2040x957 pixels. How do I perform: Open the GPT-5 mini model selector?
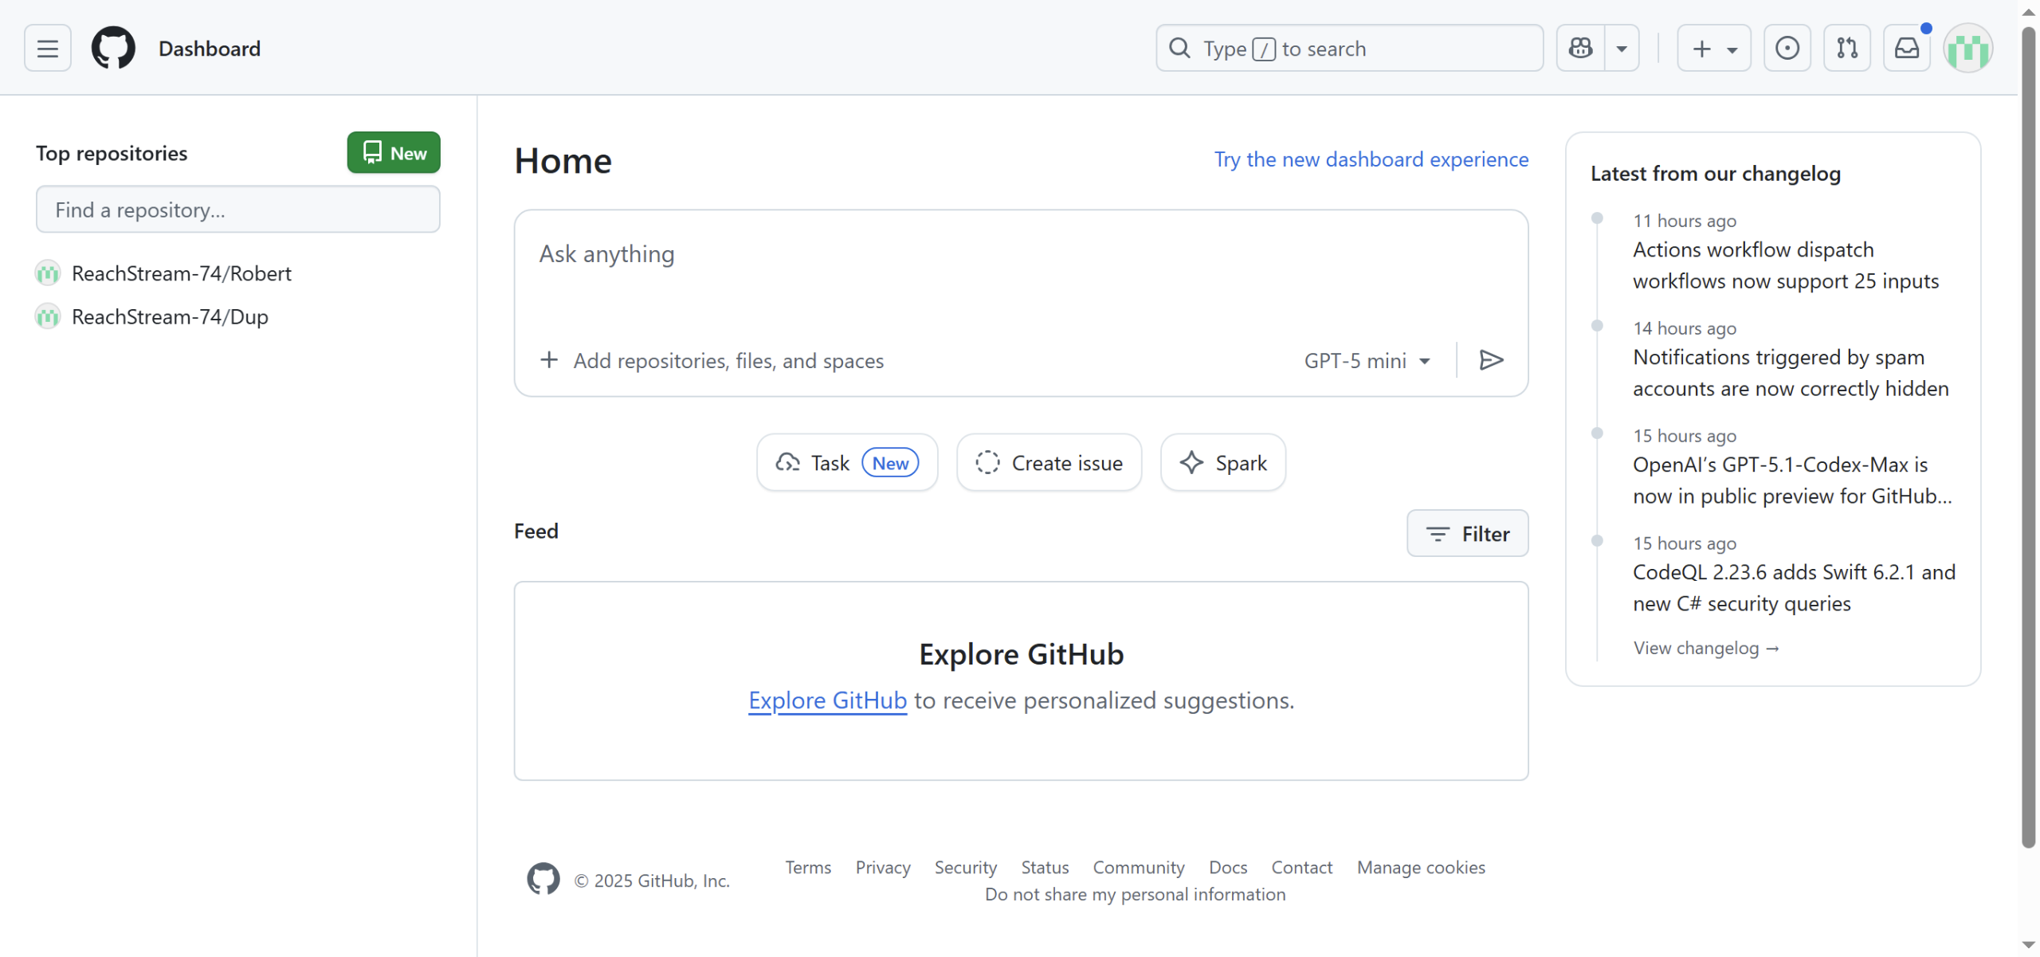pyautogui.click(x=1367, y=361)
